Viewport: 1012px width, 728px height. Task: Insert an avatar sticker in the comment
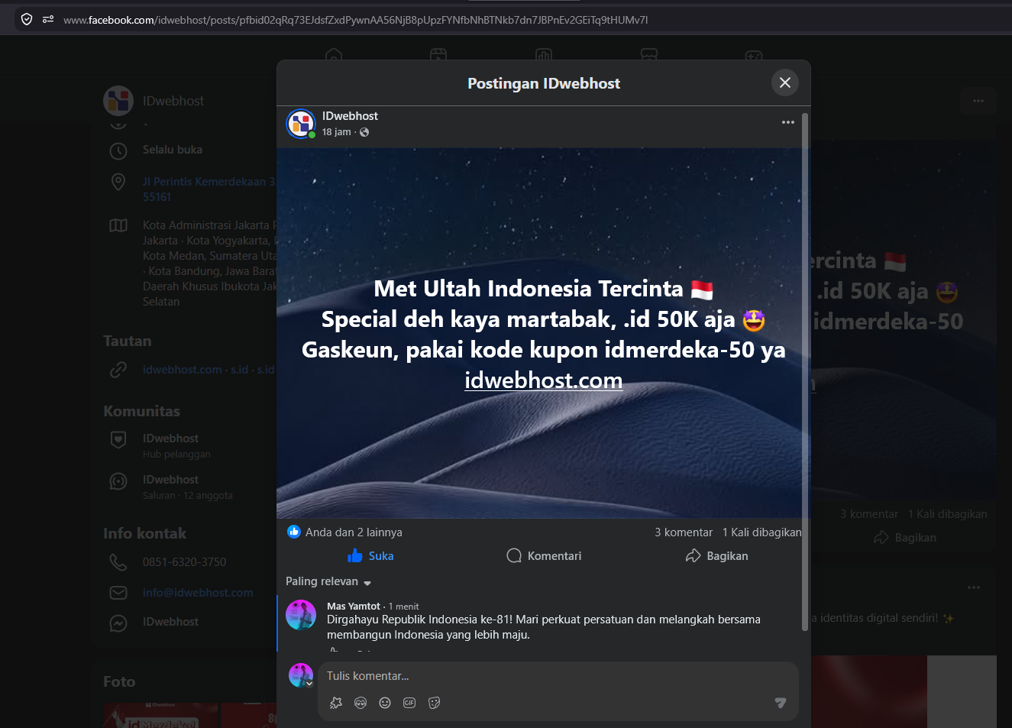[x=361, y=703]
